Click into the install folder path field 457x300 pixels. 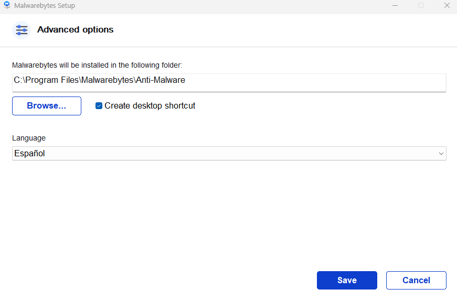tap(229, 81)
